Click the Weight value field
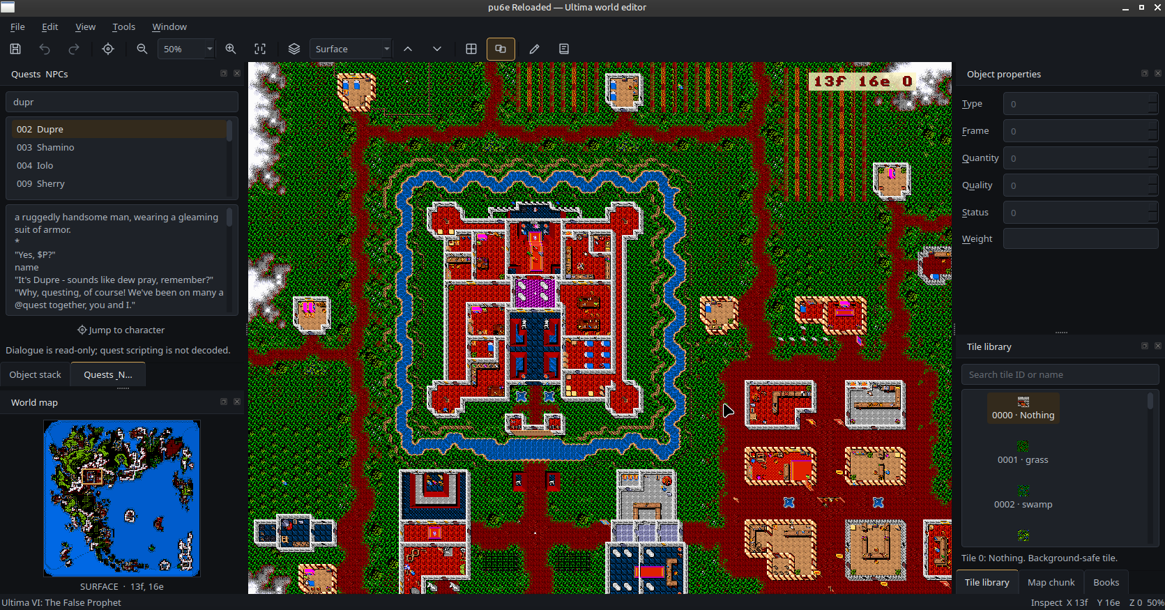 click(x=1081, y=238)
